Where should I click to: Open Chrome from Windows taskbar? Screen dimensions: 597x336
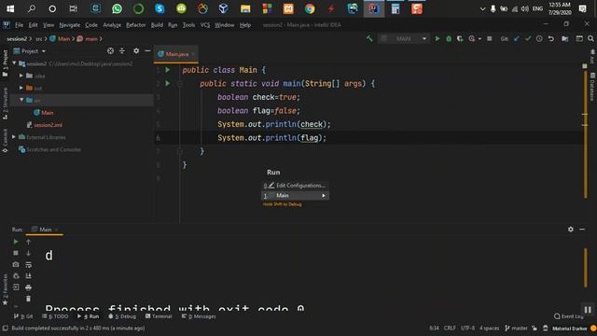[x=310, y=8]
